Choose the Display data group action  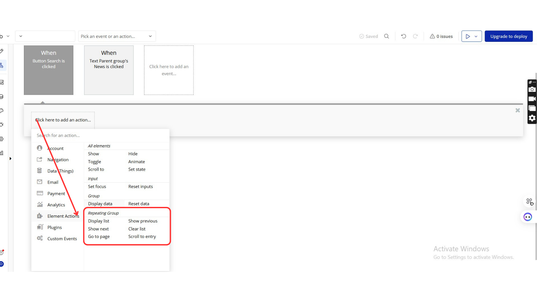pos(100,204)
